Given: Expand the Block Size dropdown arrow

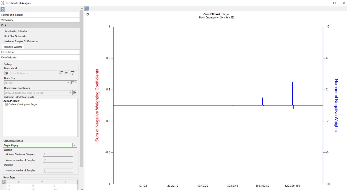Looking at the screenshot, I should [68, 82].
